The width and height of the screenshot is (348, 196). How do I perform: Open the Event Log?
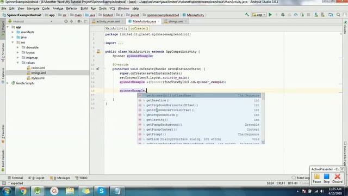click(301, 178)
